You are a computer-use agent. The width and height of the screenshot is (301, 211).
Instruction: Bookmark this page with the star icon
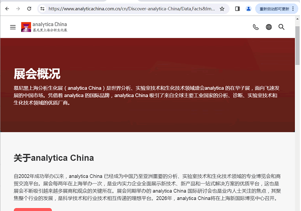point(222,9)
